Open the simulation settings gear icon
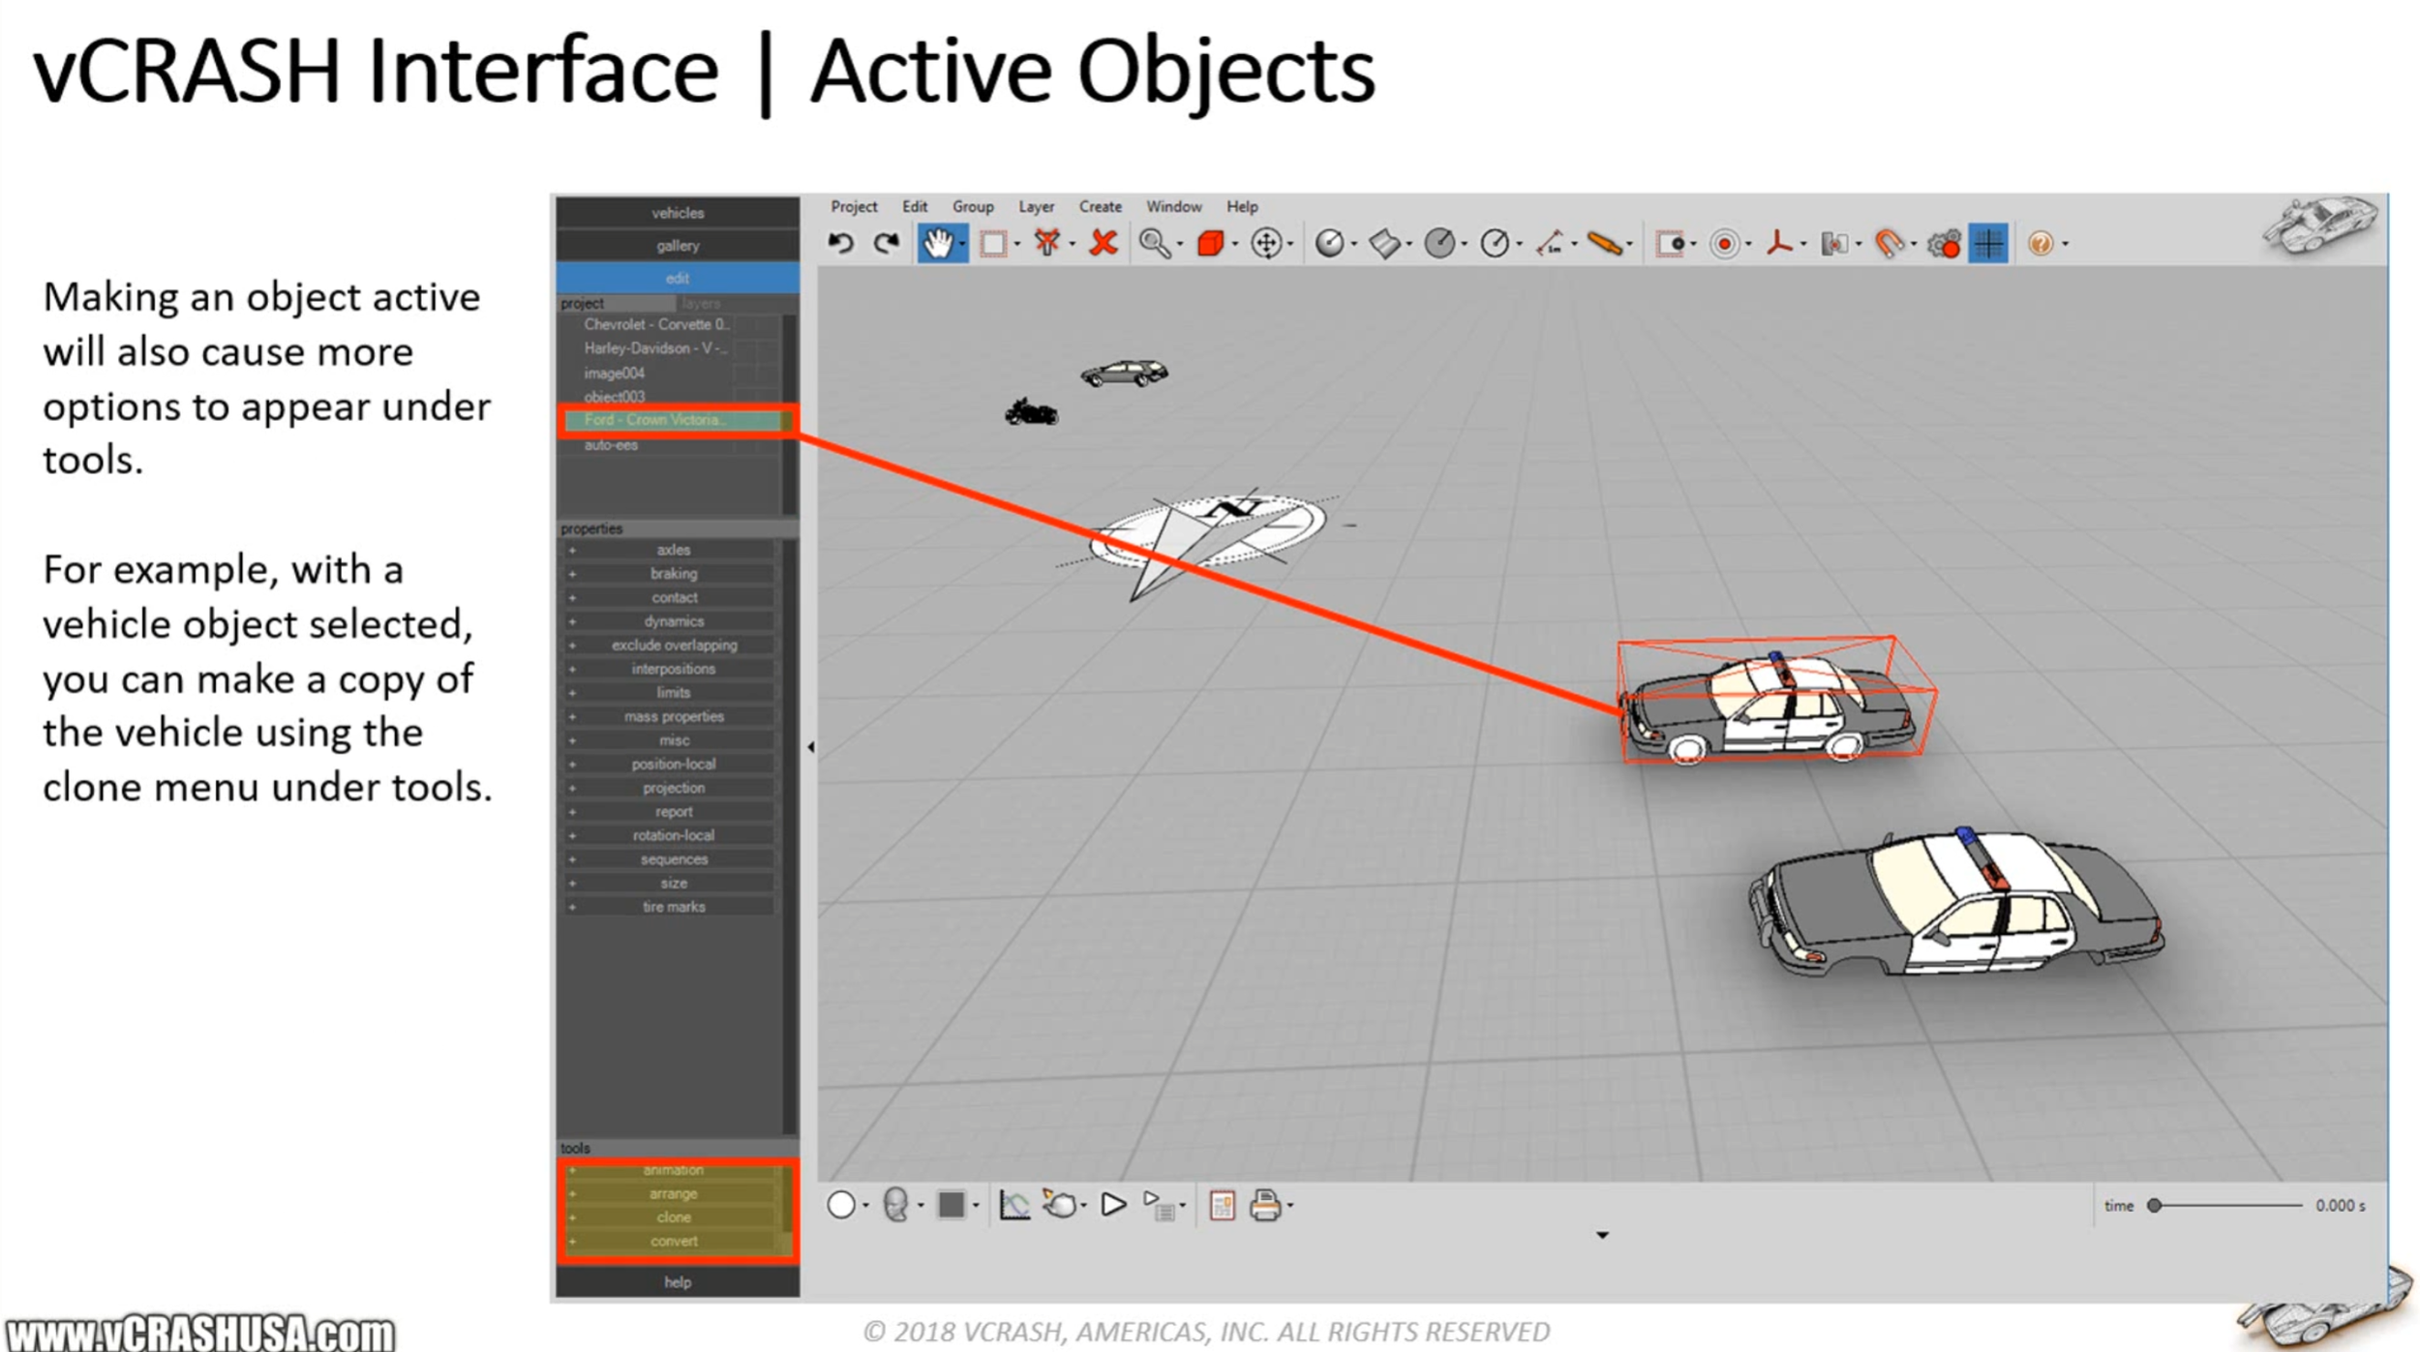Viewport: 2420px width, 1352px height. click(x=1944, y=243)
